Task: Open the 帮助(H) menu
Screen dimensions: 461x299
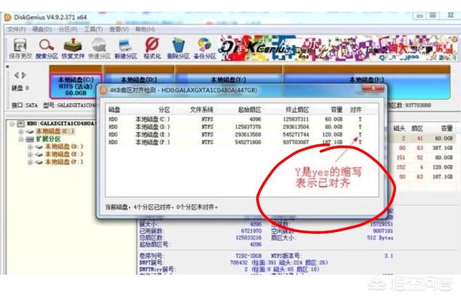Action: 145,30
